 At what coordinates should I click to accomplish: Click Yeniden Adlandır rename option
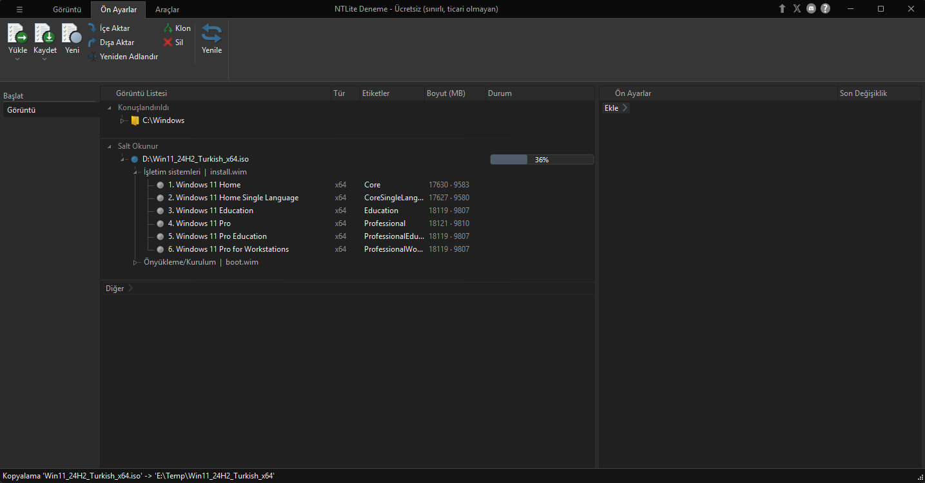click(123, 57)
